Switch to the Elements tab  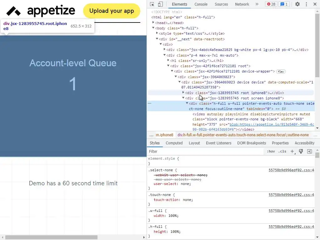179,4
